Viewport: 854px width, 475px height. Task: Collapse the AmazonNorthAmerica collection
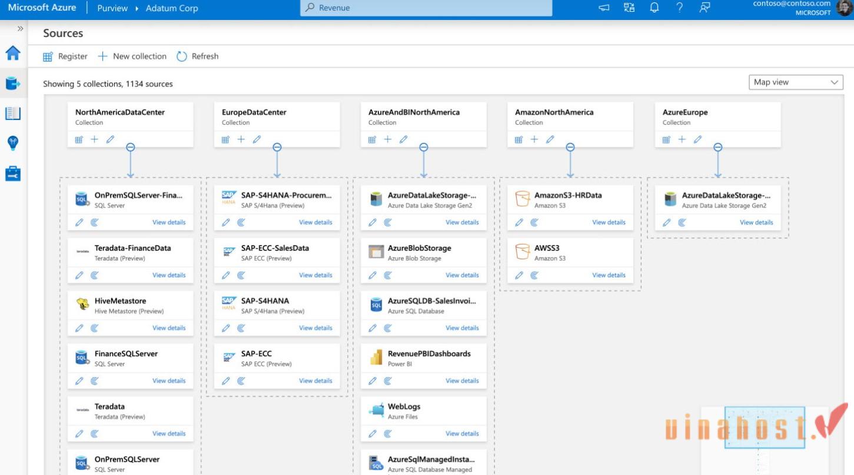point(570,147)
